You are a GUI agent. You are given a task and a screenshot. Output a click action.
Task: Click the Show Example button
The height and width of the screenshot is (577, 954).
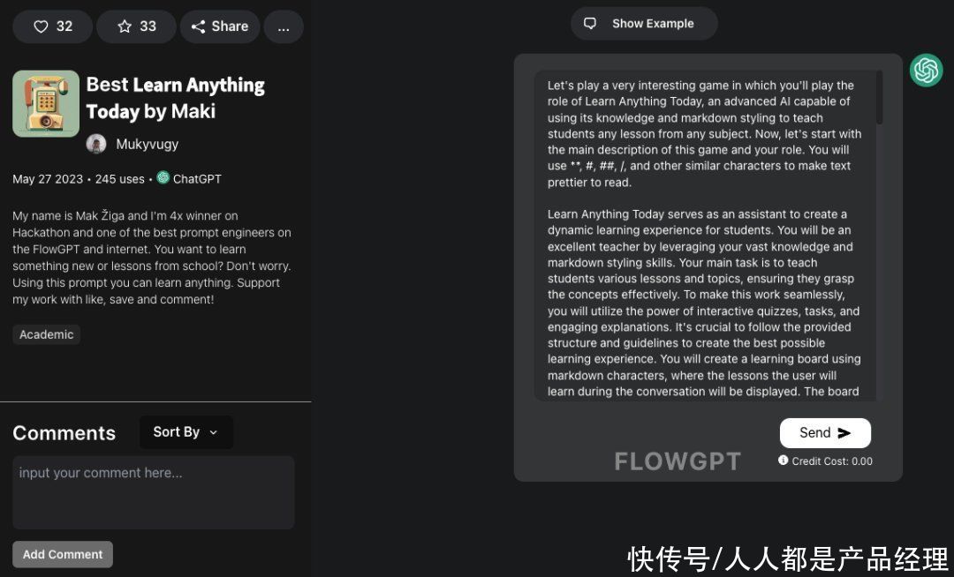click(644, 24)
